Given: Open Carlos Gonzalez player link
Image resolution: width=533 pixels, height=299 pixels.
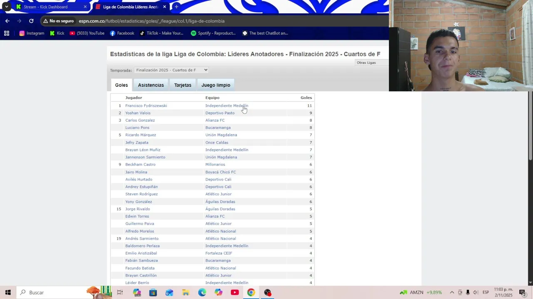Looking at the screenshot, I should 140,120.
